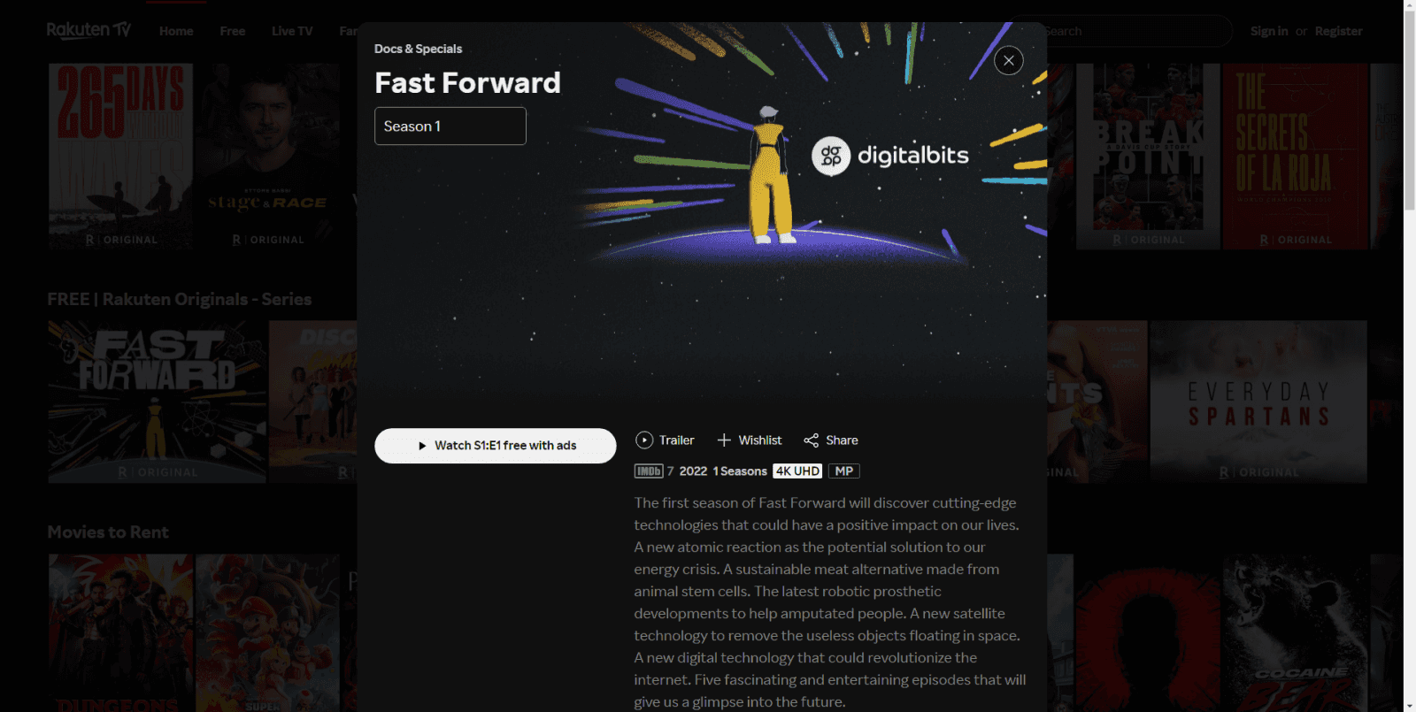Click Sign in link

pos(1269,31)
